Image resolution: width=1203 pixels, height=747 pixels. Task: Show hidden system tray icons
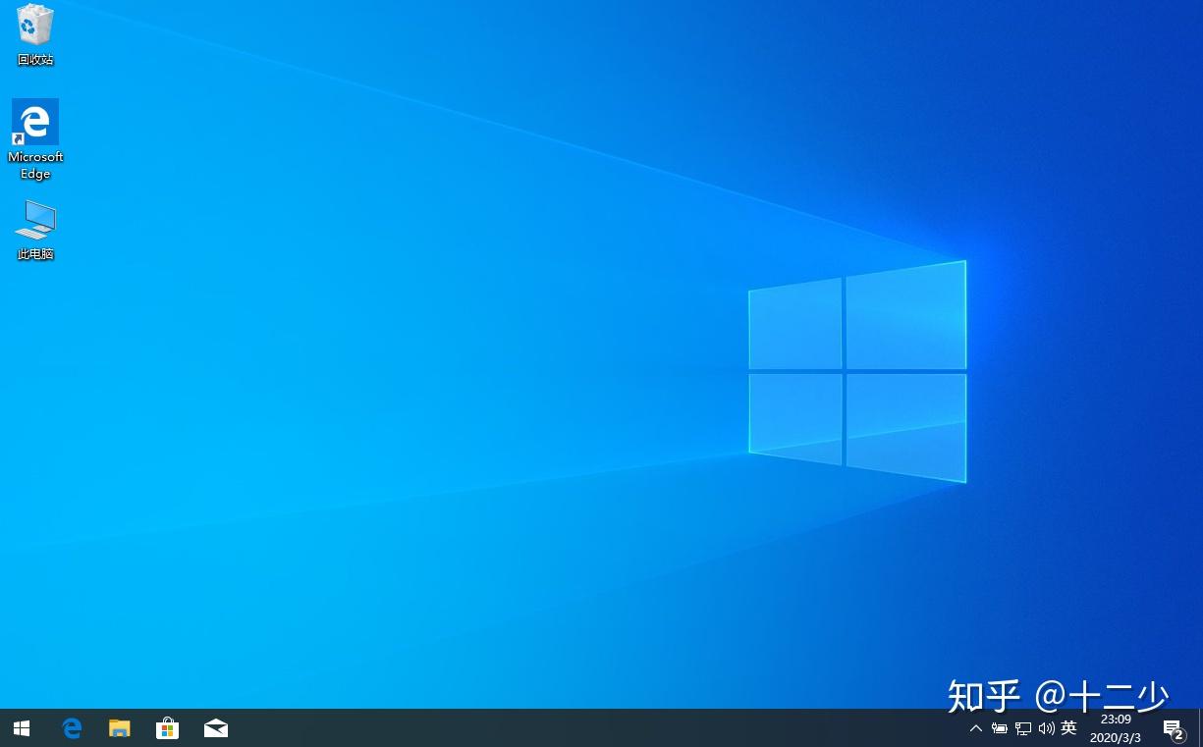[x=975, y=728]
